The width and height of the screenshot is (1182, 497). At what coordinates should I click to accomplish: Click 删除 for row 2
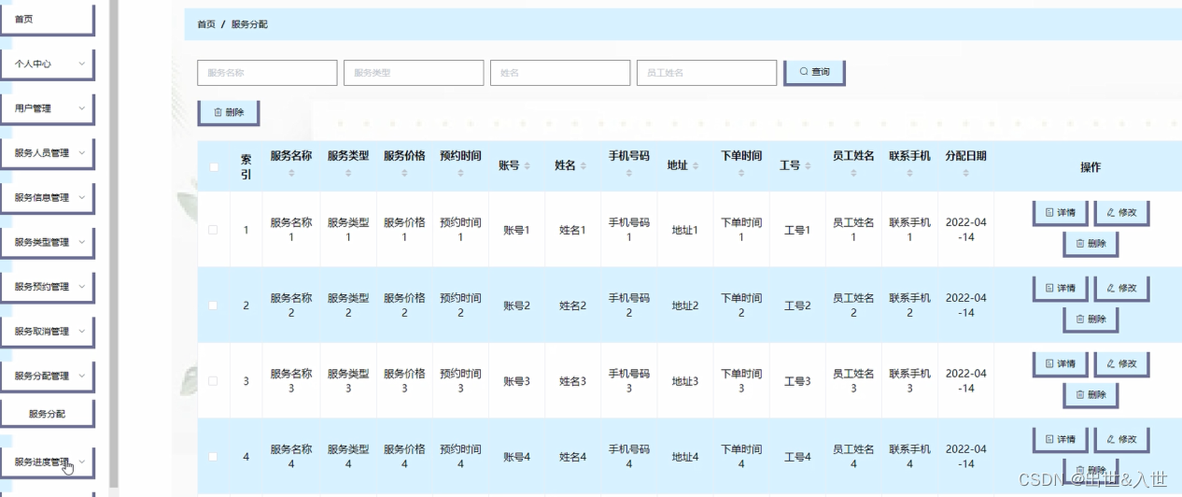click(1091, 319)
